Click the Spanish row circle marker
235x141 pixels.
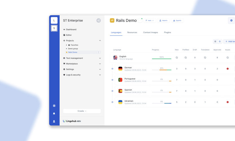112,91
